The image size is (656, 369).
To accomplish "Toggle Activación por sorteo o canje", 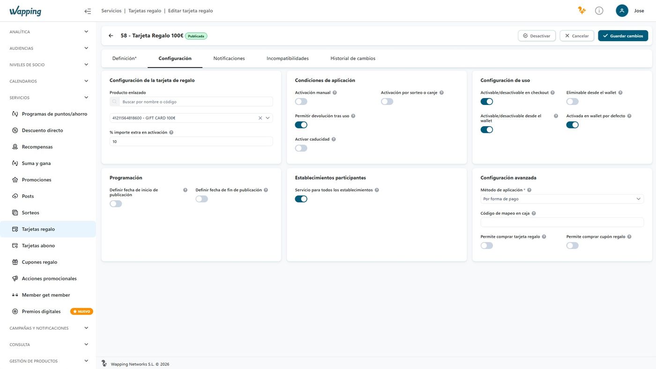I will click(x=387, y=102).
